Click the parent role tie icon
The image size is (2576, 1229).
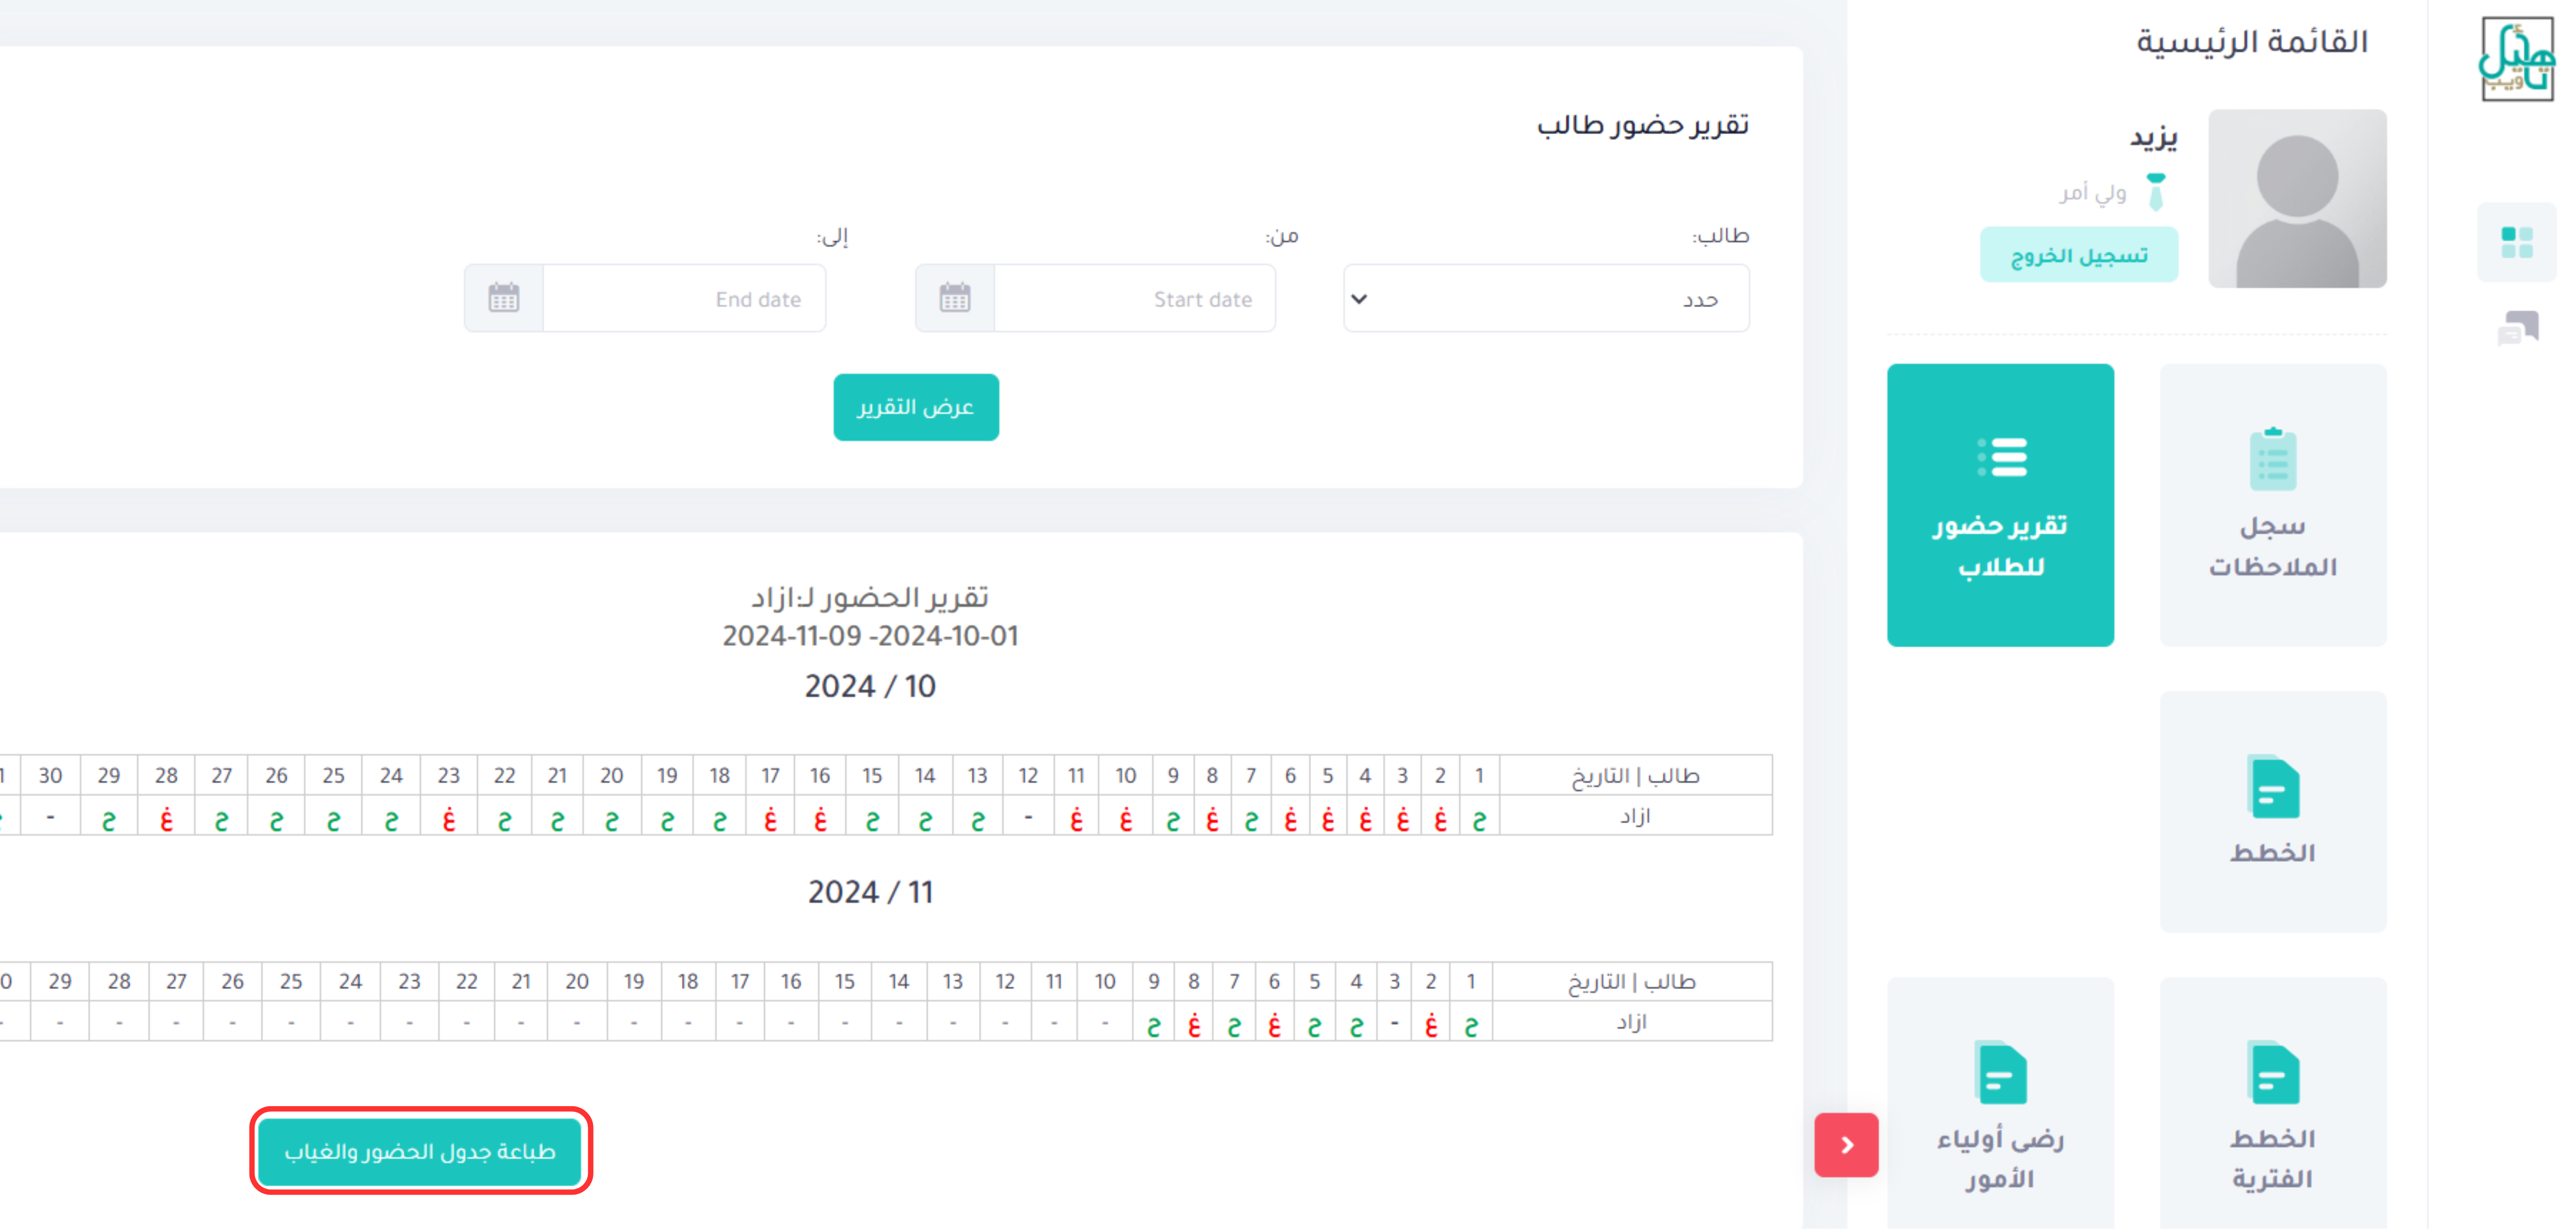(2156, 191)
